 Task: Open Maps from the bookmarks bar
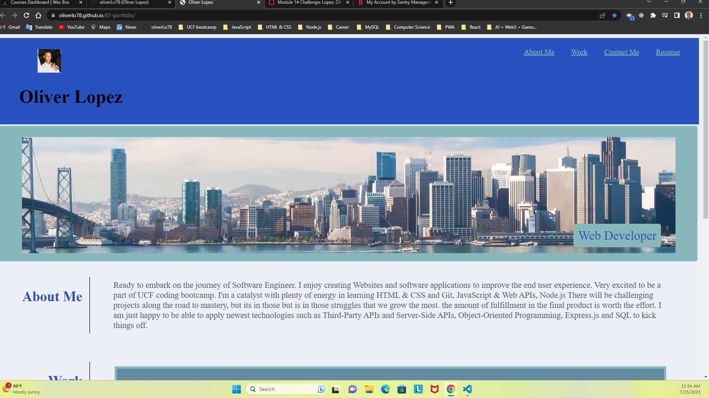(x=100, y=27)
